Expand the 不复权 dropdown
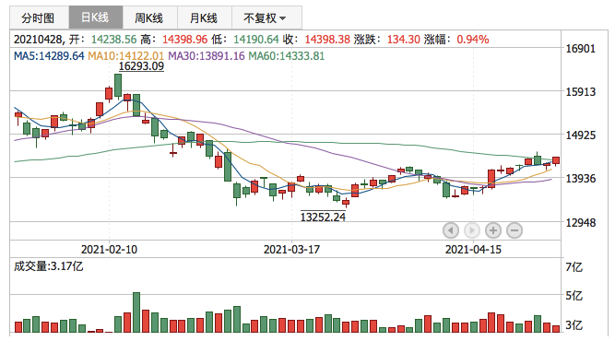The width and height of the screenshot is (615, 341). [266, 18]
